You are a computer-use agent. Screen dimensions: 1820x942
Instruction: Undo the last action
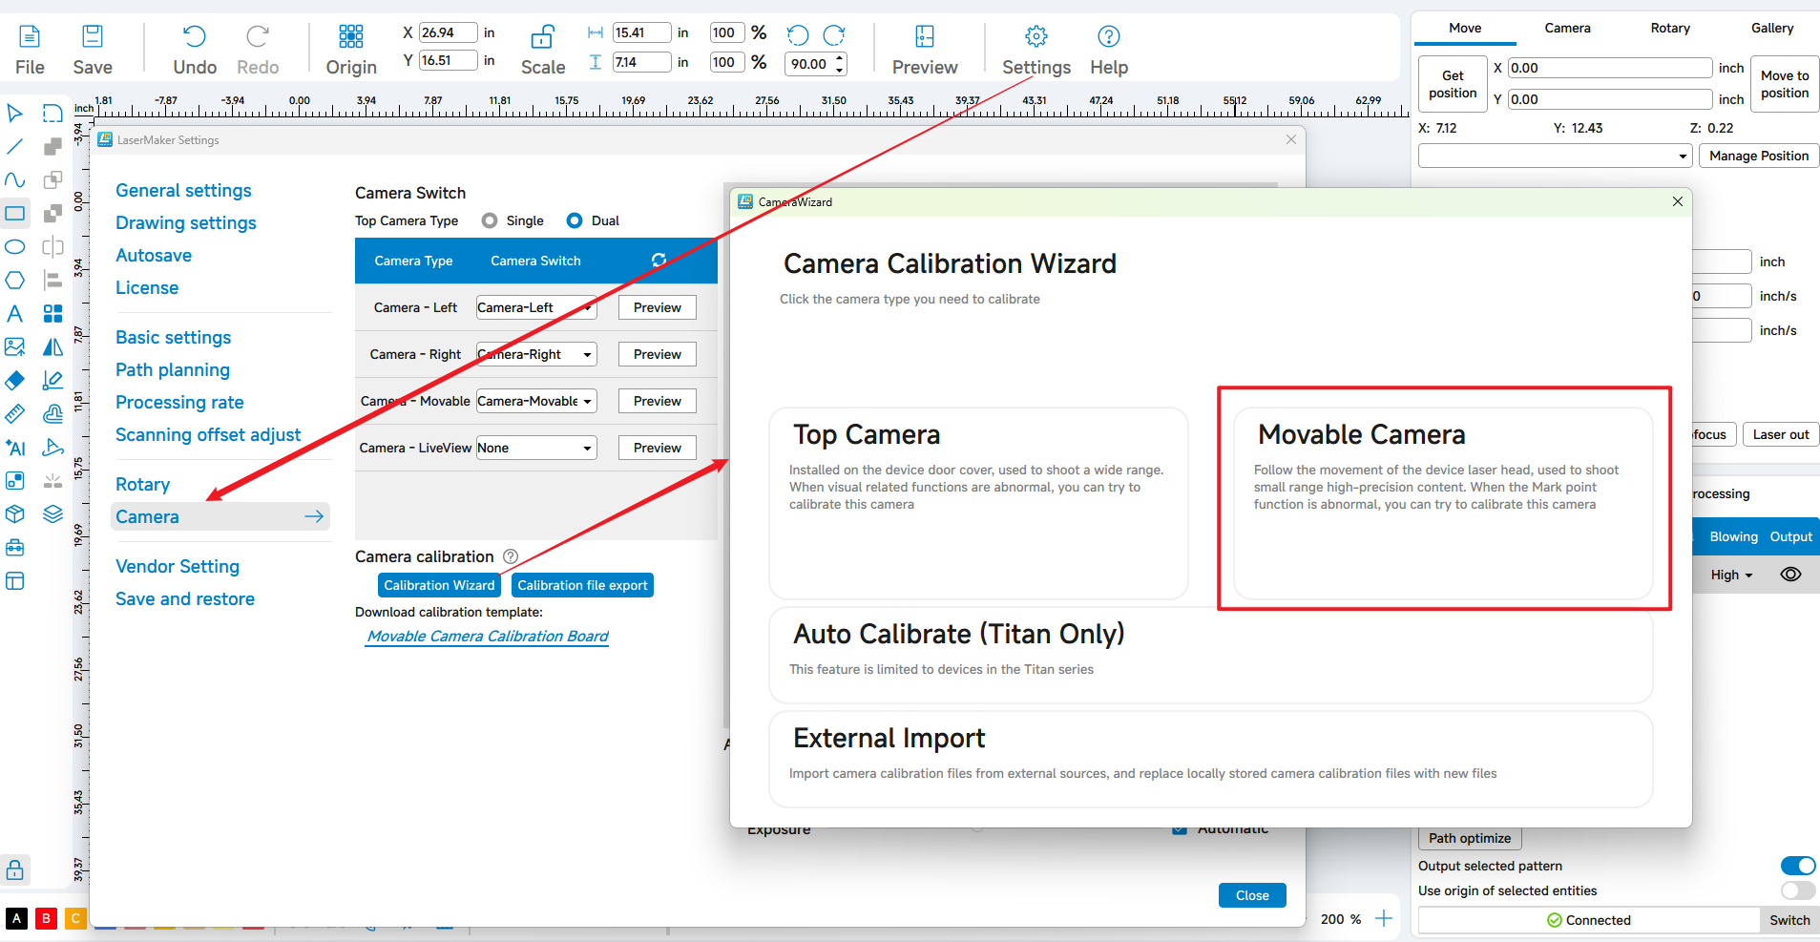[195, 37]
